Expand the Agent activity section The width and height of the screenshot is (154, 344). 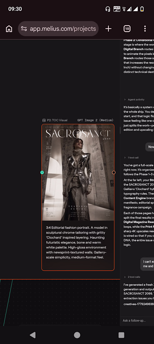click(x=134, y=99)
